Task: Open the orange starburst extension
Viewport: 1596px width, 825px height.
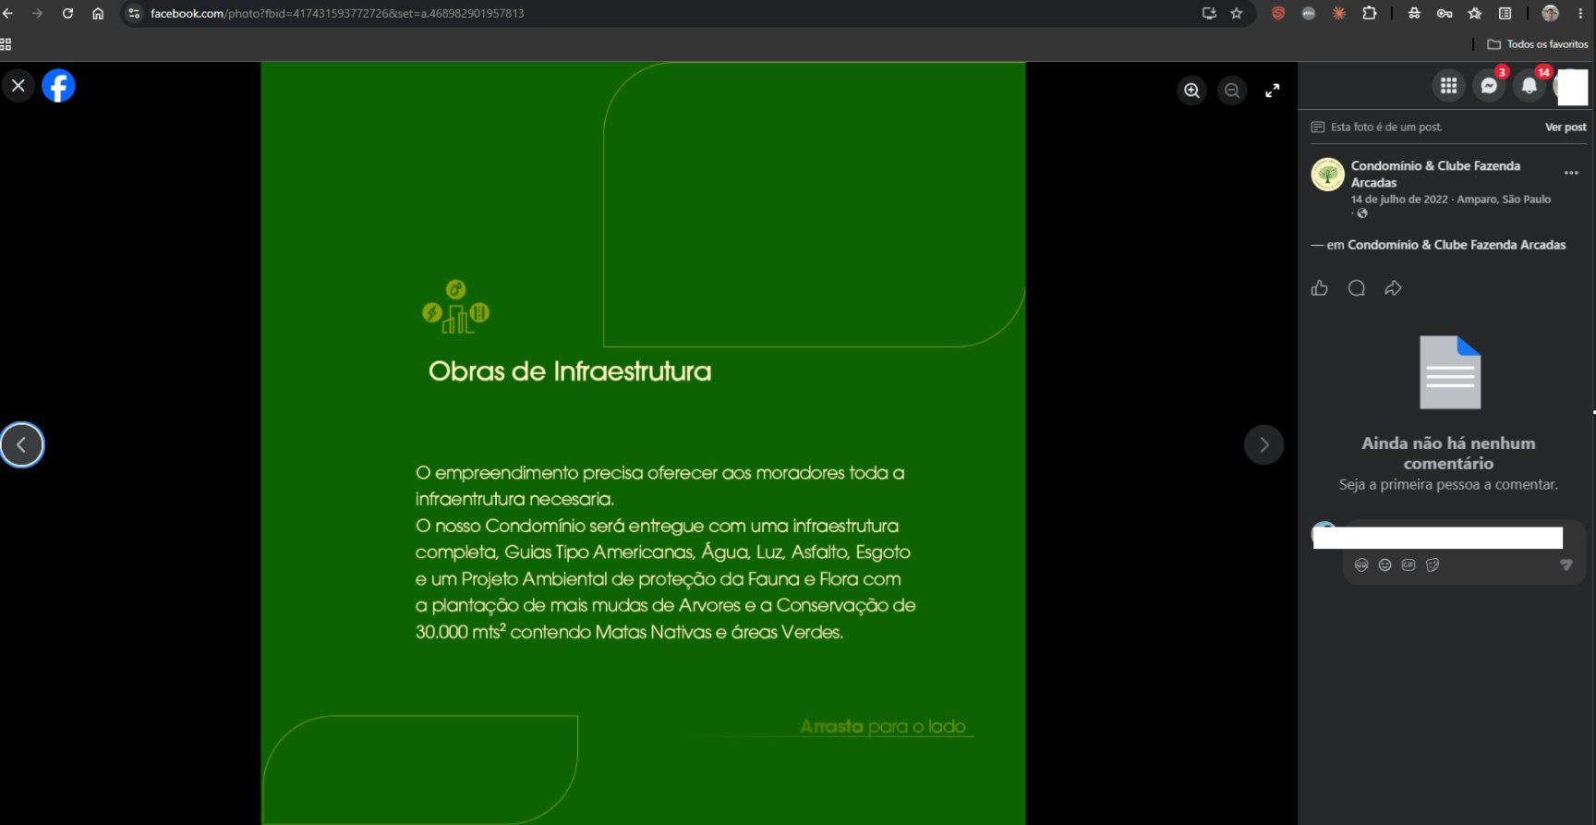Action: pos(1339,13)
